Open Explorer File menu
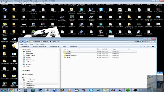Image resolution: width=164 pixels, height=92 pixels. pyautogui.click(x=22, y=44)
